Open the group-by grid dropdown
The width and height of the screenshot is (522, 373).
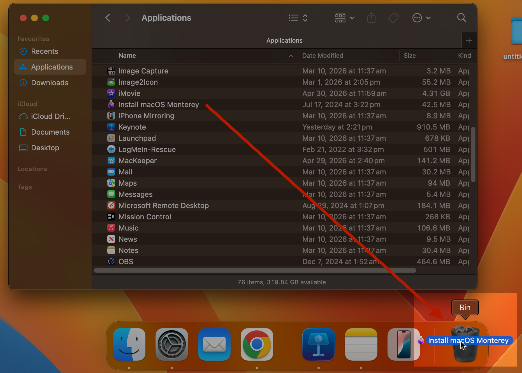[345, 18]
